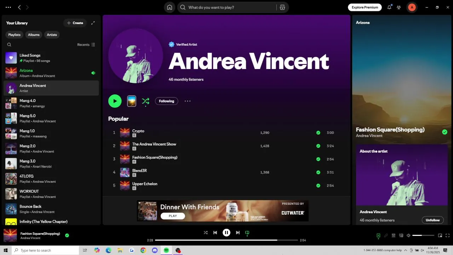This screenshot has width=453, height=255.
Task: Toggle saved checkmark for Fashion Square(Shopping) row
Action: tap(318, 159)
